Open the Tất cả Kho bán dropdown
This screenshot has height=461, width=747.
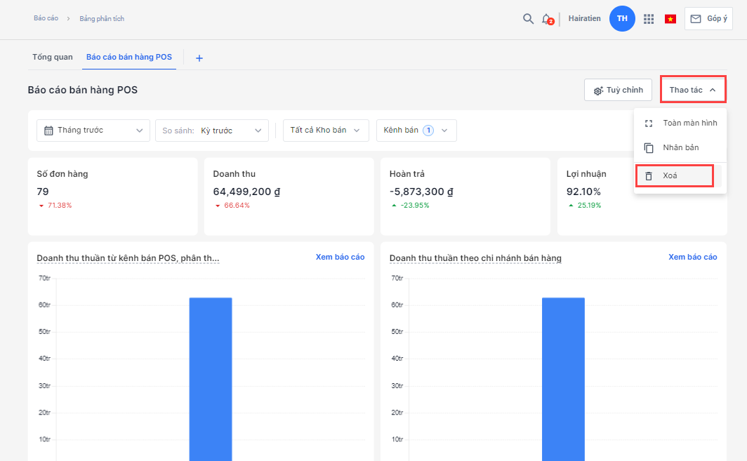tap(326, 131)
